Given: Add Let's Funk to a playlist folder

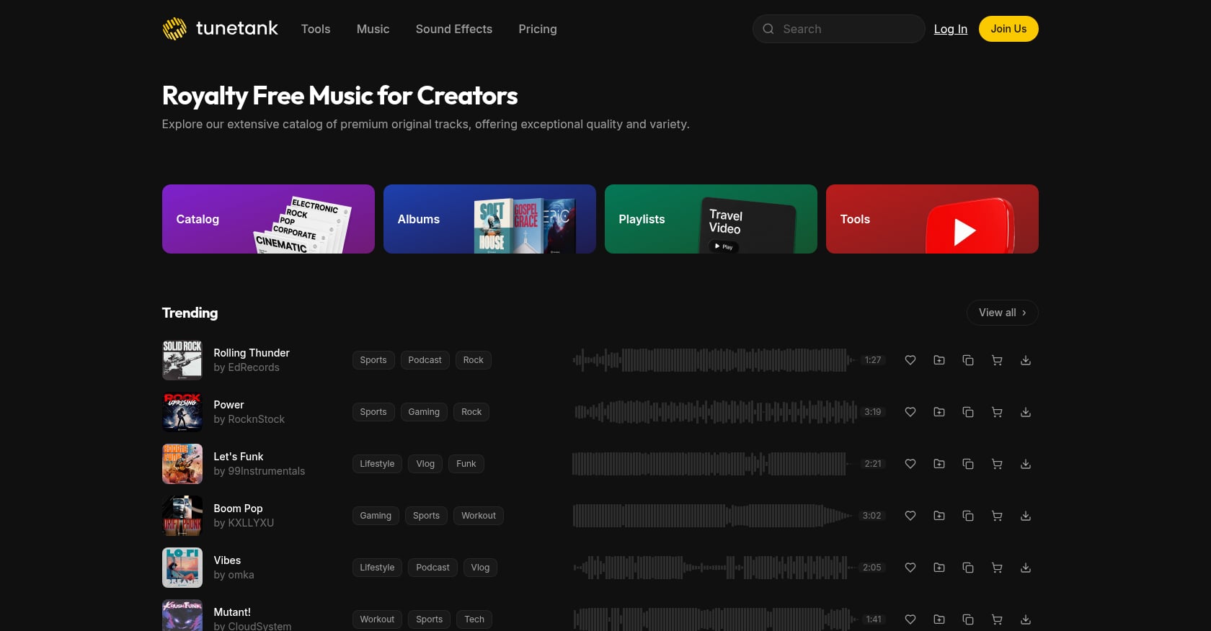Looking at the screenshot, I should pyautogui.click(x=939, y=464).
